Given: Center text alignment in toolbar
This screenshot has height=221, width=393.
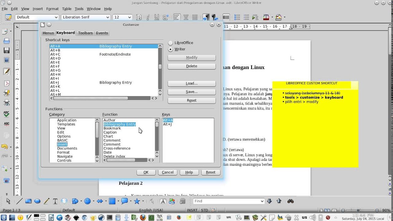Looking at the screenshot, I should pyautogui.click(x=185, y=17).
